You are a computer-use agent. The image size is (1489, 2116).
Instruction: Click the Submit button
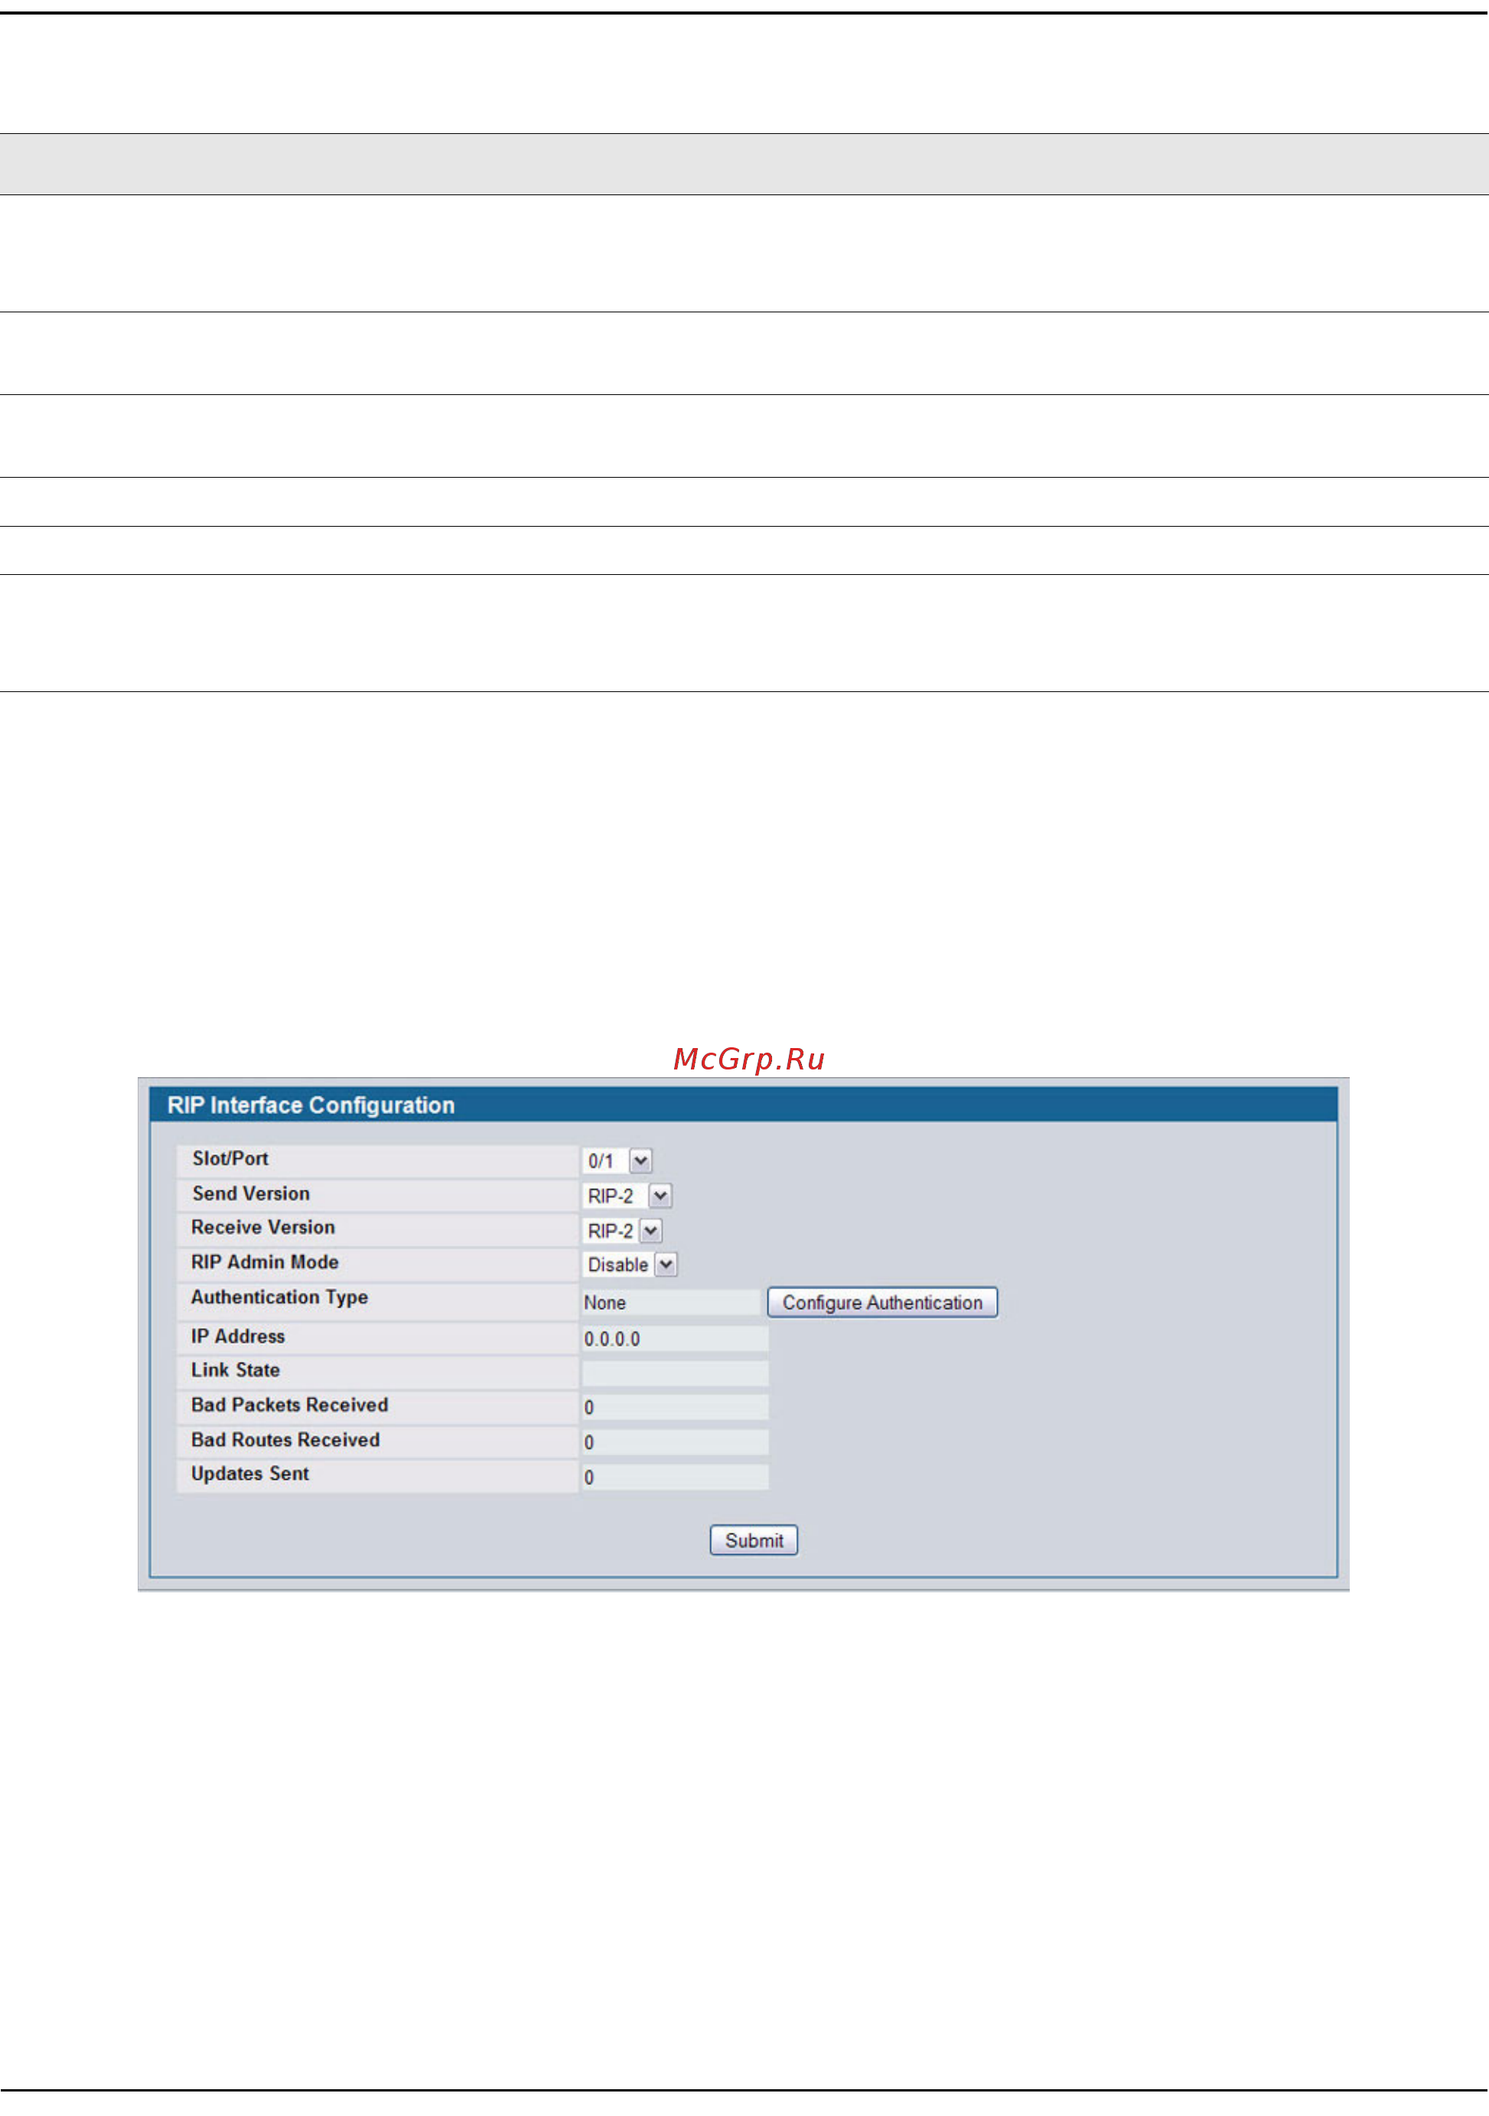[x=753, y=1540]
